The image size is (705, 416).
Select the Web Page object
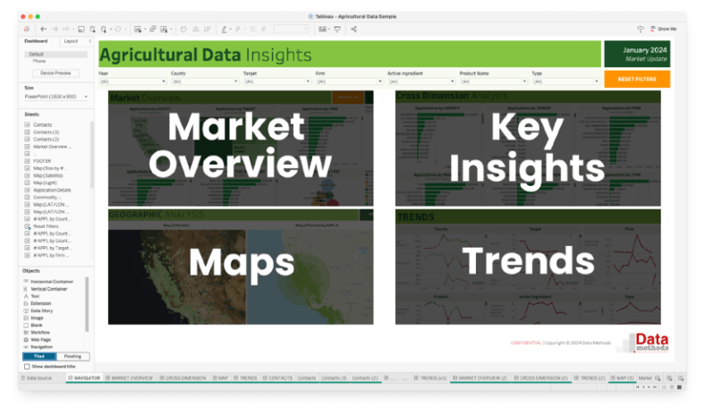42,340
